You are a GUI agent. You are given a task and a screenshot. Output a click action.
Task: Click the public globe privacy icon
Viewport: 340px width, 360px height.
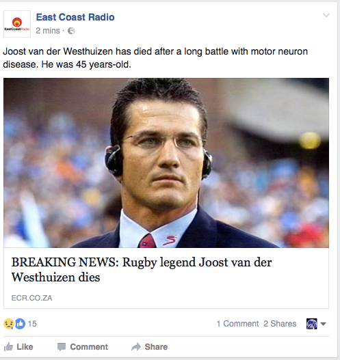71,31
